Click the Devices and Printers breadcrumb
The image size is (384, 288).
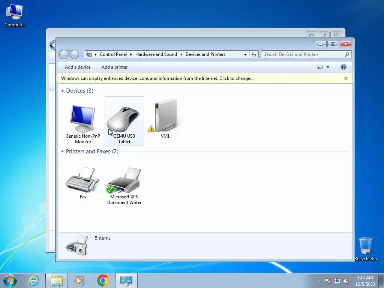coord(205,54)
